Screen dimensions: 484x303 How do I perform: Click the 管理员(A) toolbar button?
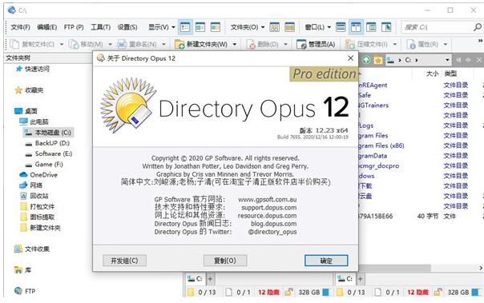316,44
